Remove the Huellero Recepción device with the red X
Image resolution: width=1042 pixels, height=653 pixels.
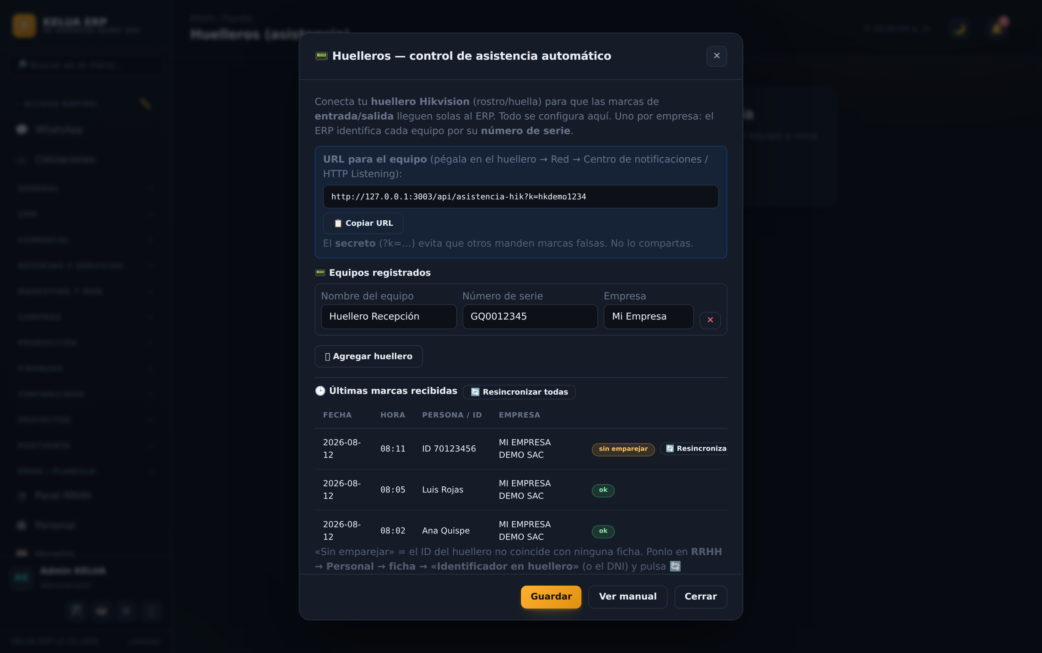tap(710, 320)
